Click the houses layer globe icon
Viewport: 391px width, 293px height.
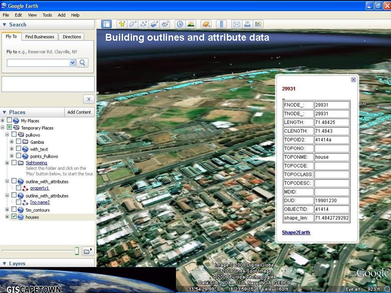21,217
